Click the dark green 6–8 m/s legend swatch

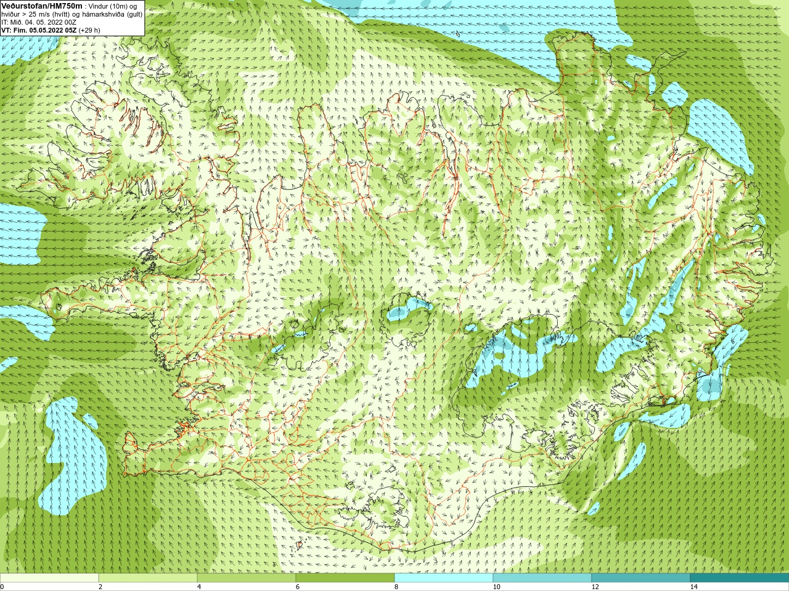coord(345,578)
